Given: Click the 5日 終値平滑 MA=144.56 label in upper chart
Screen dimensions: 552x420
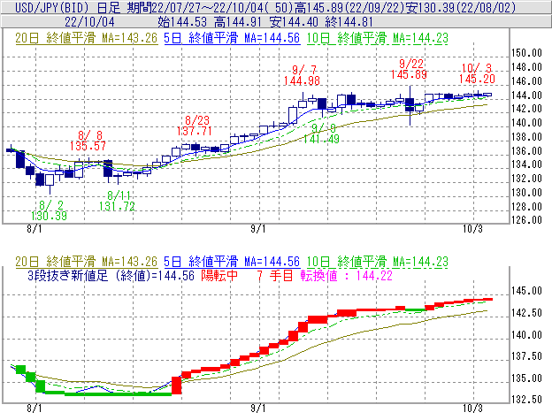Looking at the screenshot, I should [232, 38].
